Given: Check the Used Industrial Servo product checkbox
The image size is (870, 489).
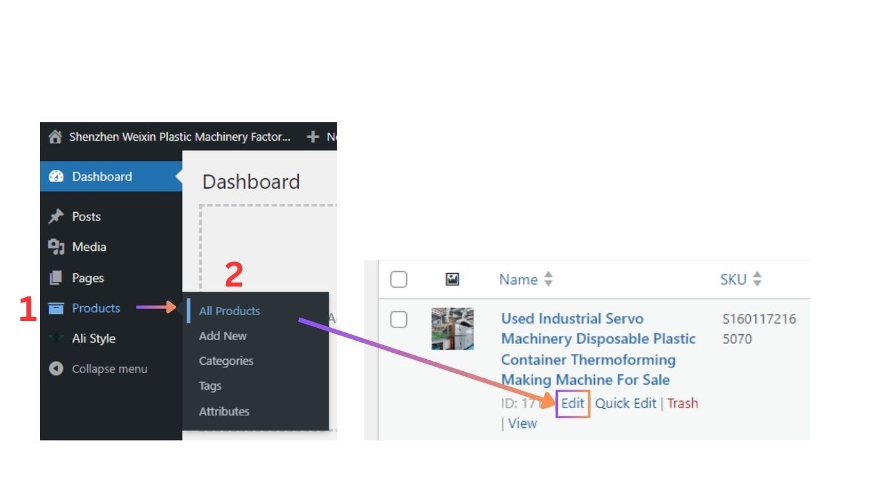Looking at the screenshot, I should coord(399,320).
